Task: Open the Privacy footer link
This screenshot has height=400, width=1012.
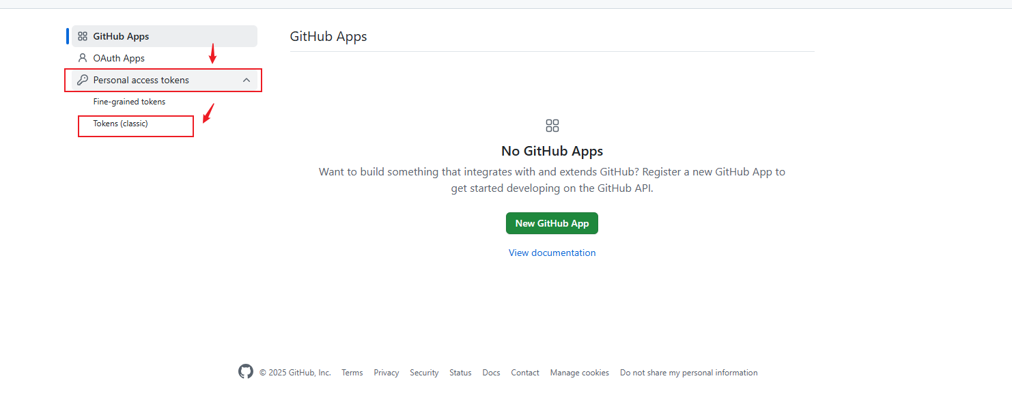Action: click(x=386, y=373)
